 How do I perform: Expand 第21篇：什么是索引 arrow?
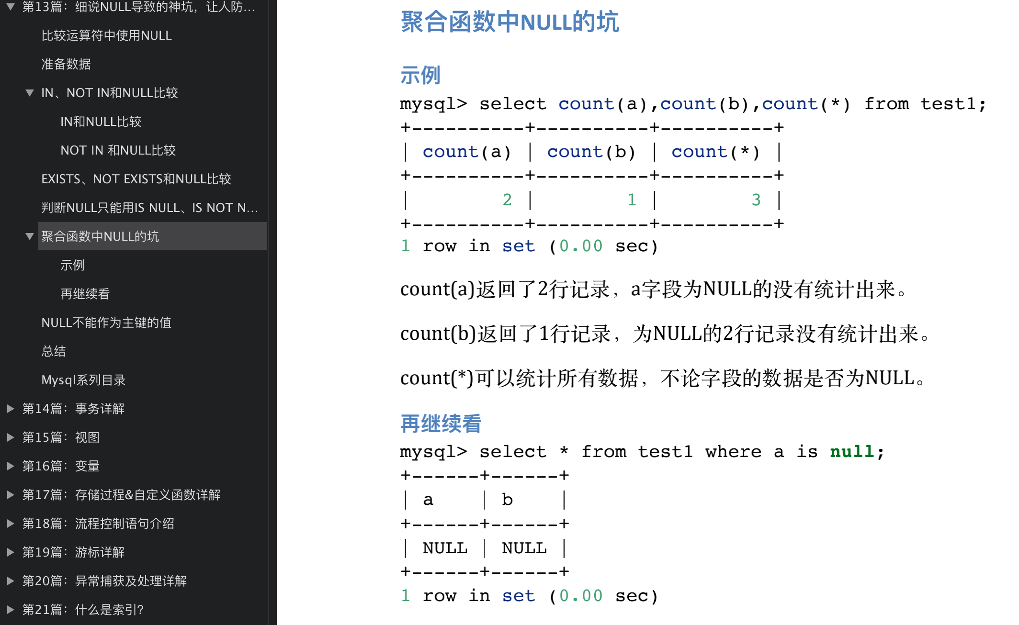[x=11, y=610]
